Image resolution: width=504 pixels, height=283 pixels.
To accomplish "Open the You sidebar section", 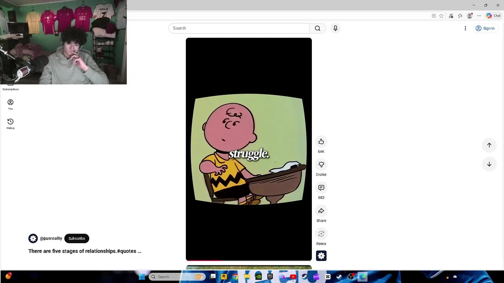I will [x=11, y=105].
